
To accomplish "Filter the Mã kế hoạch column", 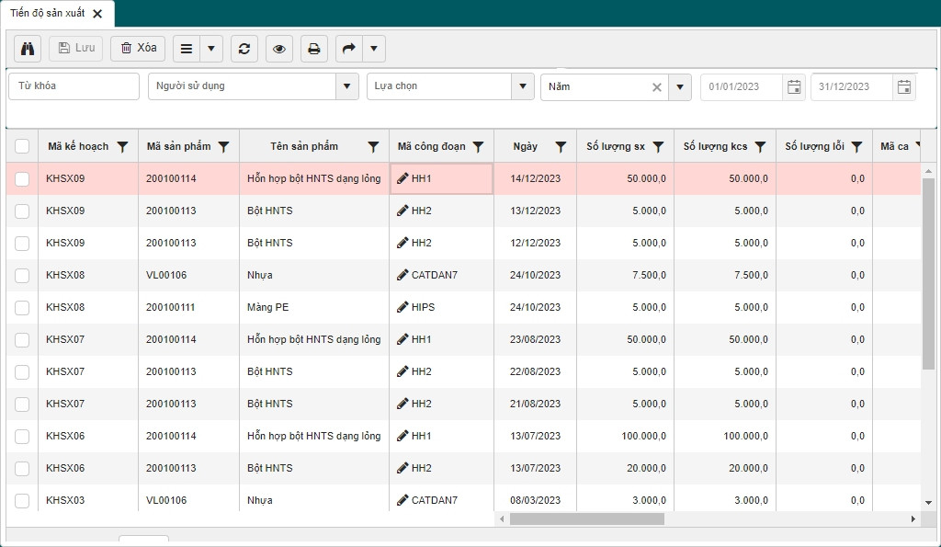I will (122, 147).
